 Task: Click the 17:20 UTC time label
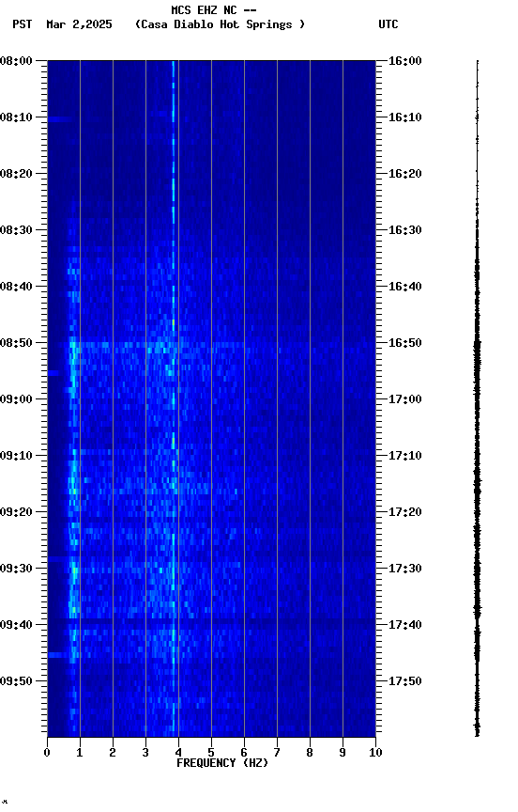(x=405, y=512)
